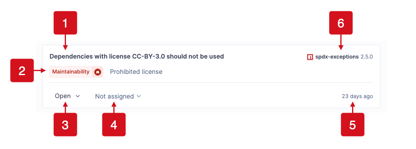Image resolution: width=416 pixels, height=149 pixels.
Task: Expand the chevron beside Not assigned
Action: tap(139, 97)
